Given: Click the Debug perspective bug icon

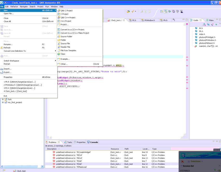Looking at the screenshot, I should click(x=170, y=12).
